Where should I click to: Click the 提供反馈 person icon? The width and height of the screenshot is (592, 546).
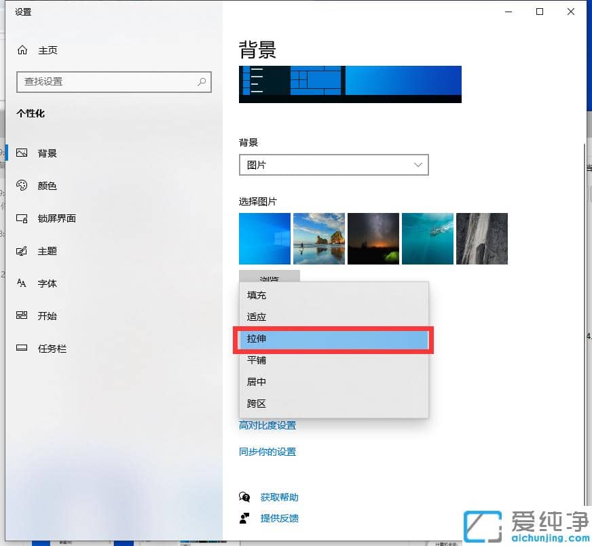pyautogui.click(x=245, y=518)
